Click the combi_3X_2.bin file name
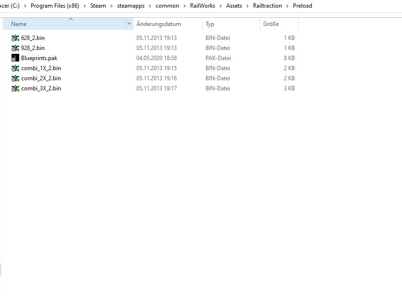402x296 pixels. tap(41, 88)
